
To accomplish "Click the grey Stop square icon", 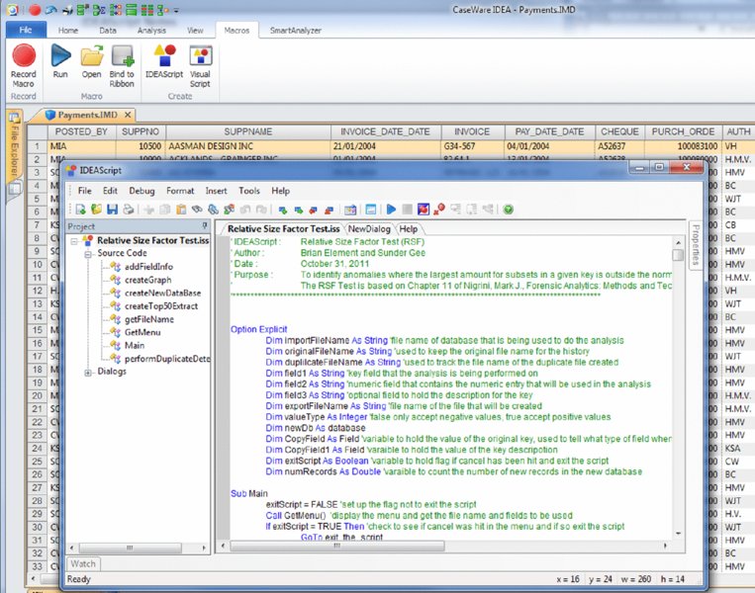I will [408, 210].
